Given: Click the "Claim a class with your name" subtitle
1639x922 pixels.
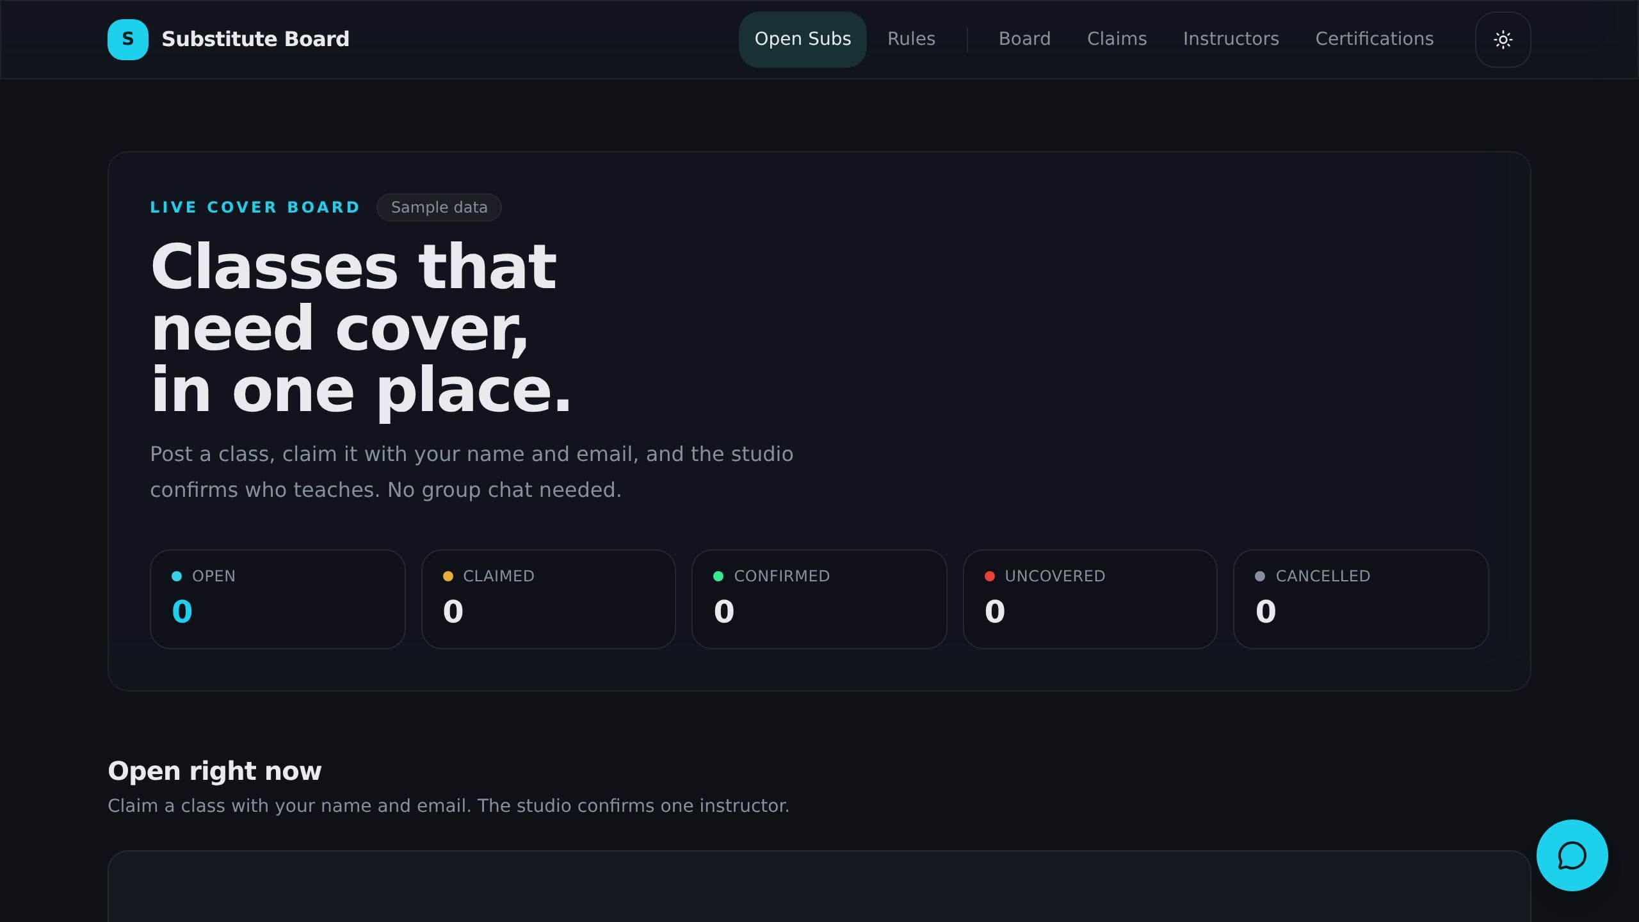Looking at the screenshot, I should tap(448, 805).
